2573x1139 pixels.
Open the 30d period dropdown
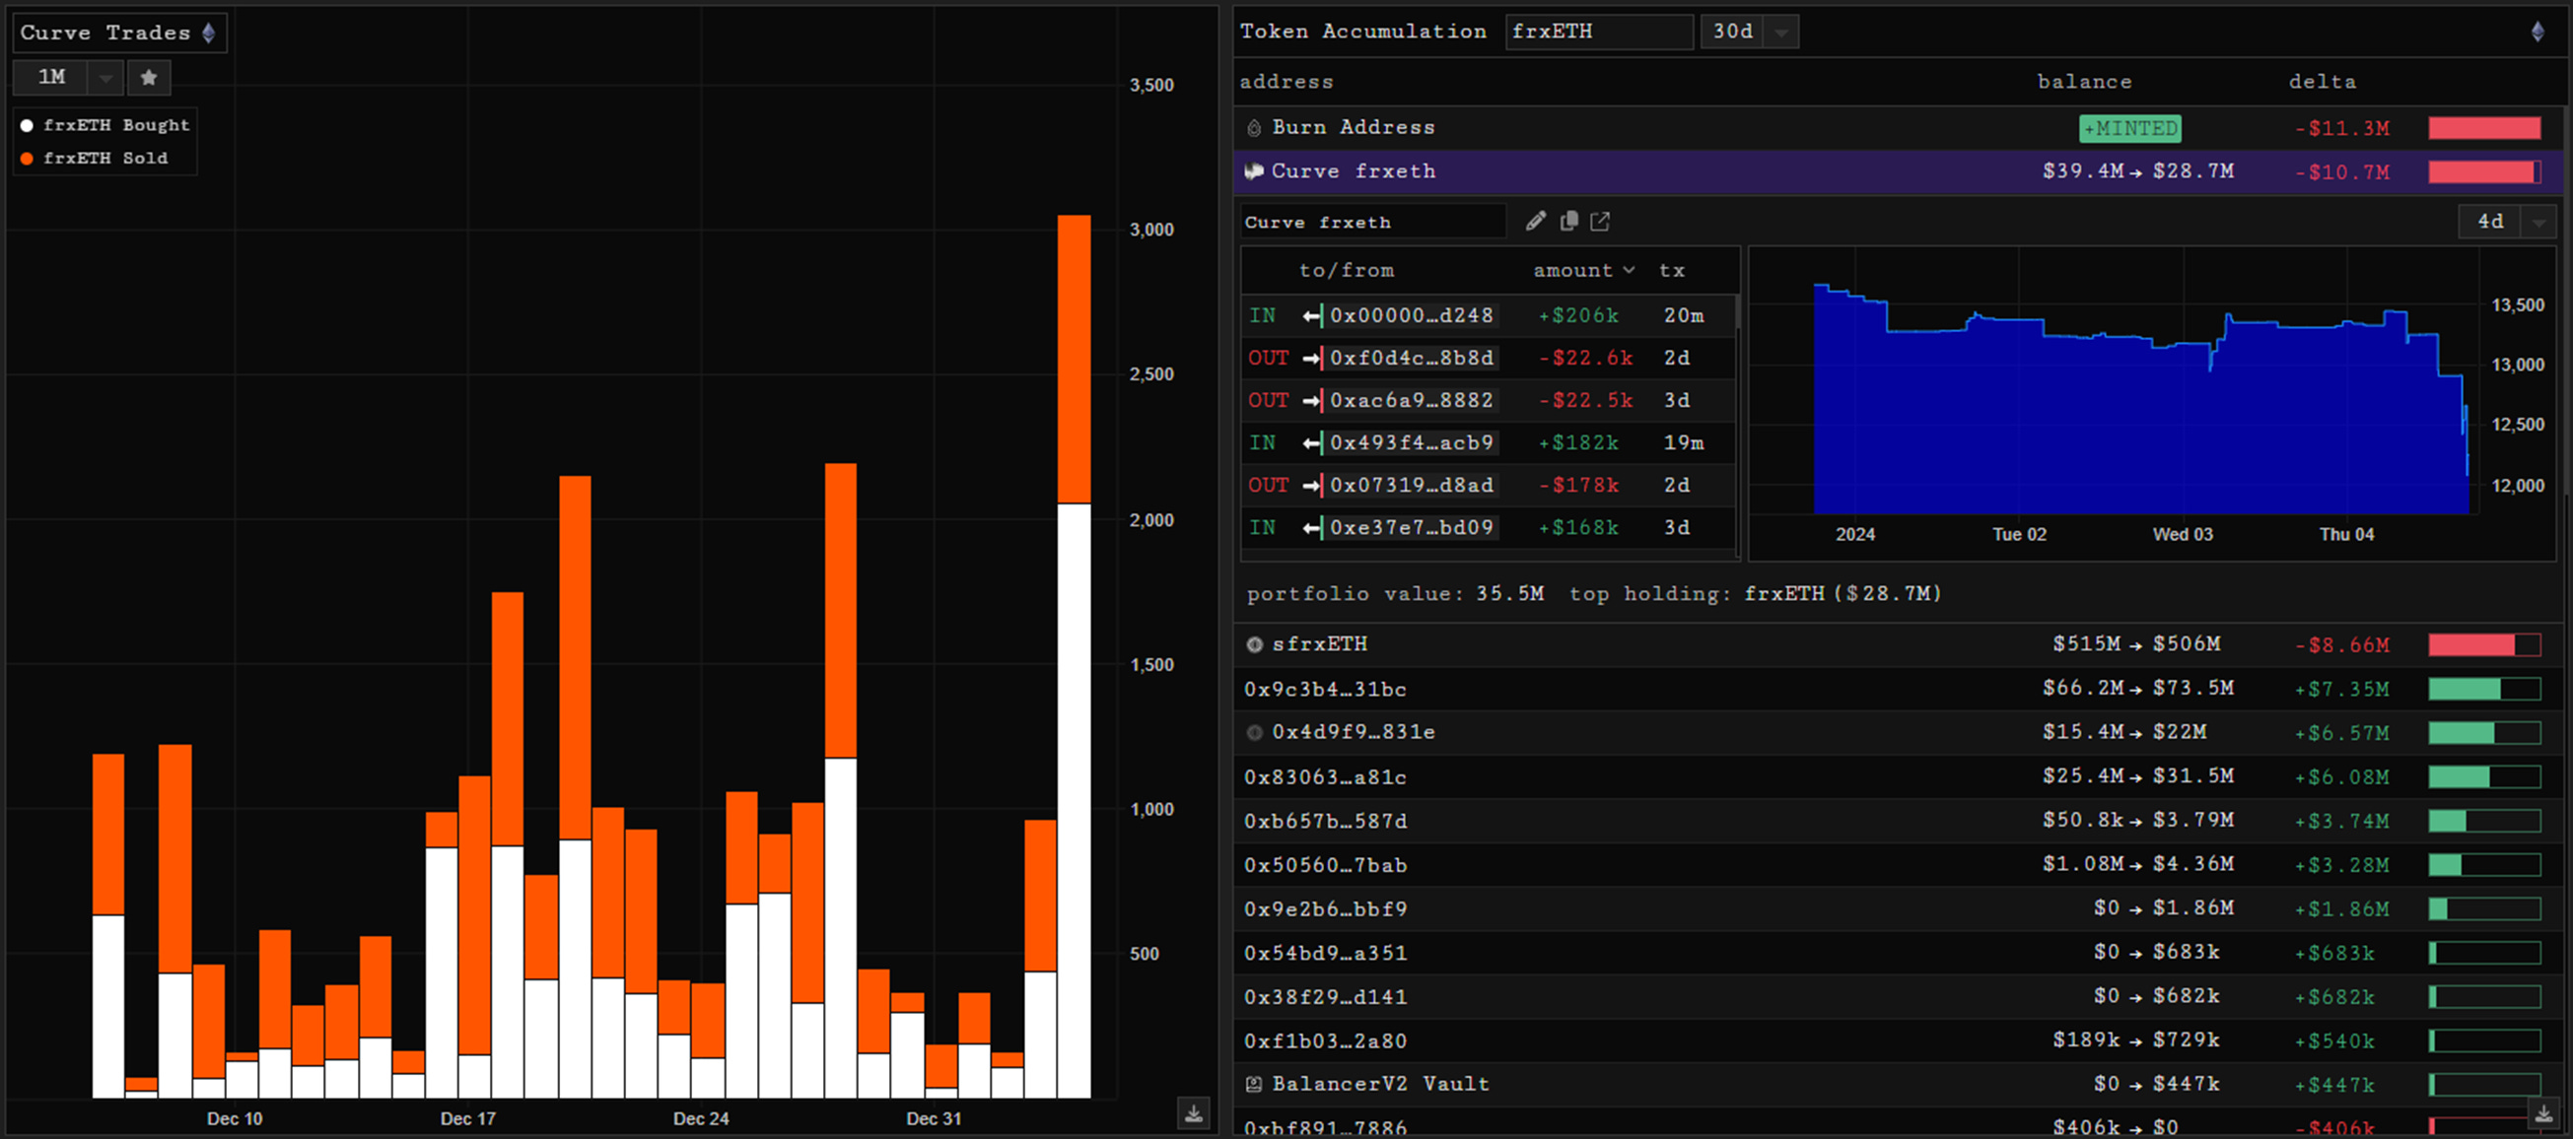tap(1781, 32)
